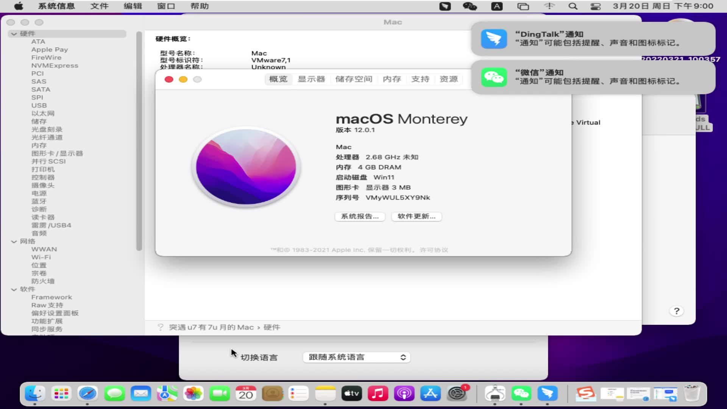Open Apple TV app in dock

pyautogui.click(x=351, y=394)
